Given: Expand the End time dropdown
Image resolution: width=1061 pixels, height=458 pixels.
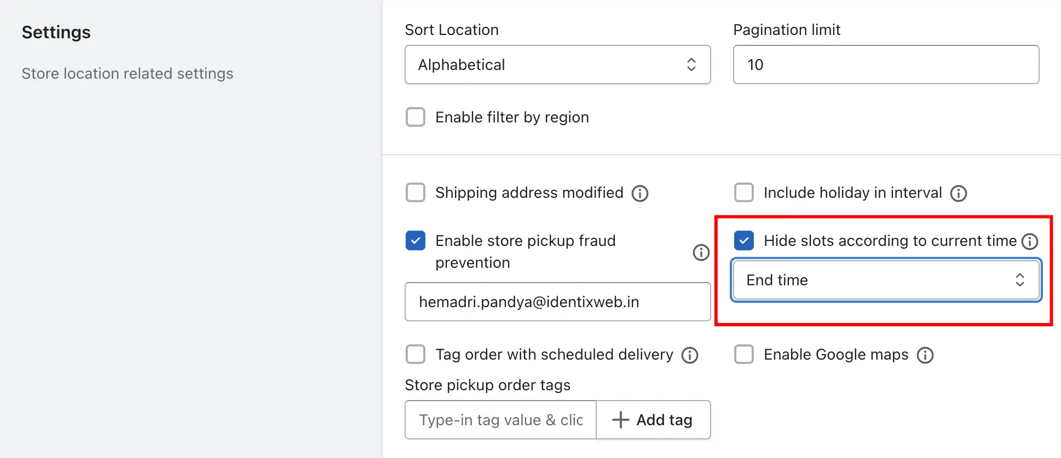Looking at the screenshot, I should 886,280.
